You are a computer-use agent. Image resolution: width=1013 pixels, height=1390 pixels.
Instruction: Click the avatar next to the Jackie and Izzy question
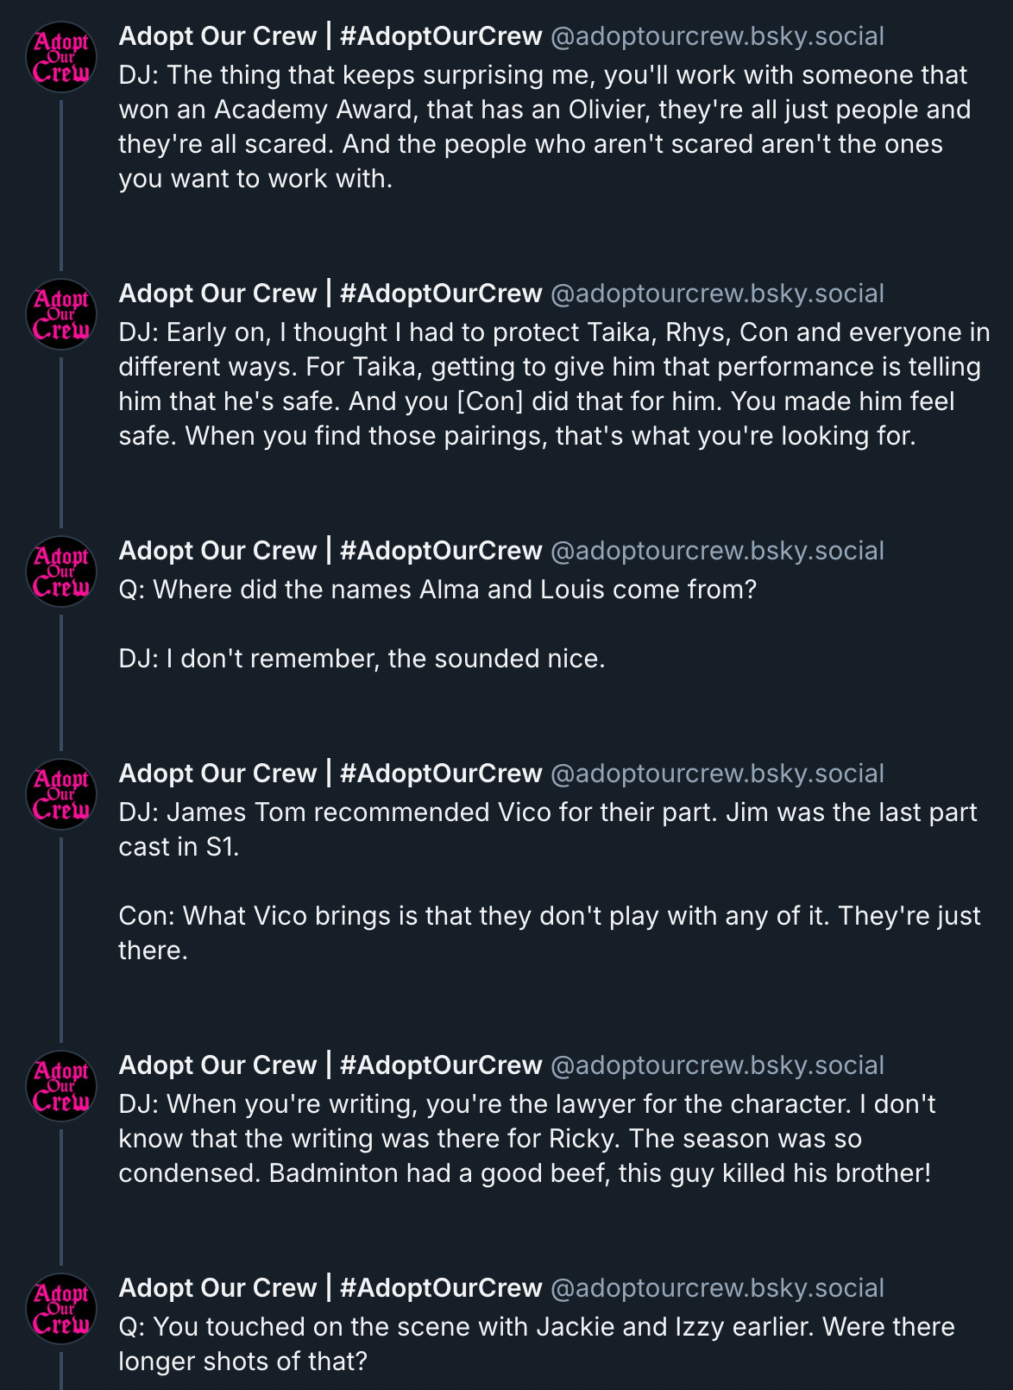pos(60,1309)
